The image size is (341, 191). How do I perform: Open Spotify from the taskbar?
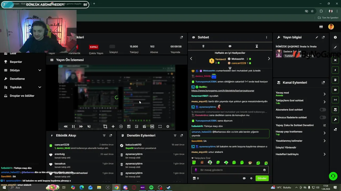(x=151, y=188)
